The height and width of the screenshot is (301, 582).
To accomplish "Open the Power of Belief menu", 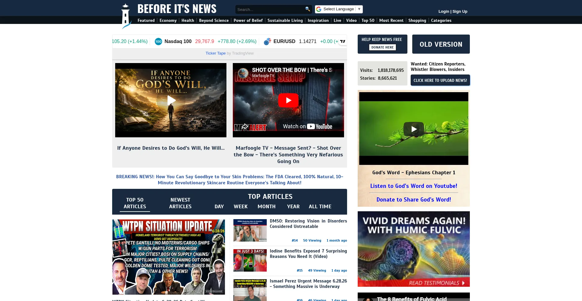I will [x=248, y=20].
